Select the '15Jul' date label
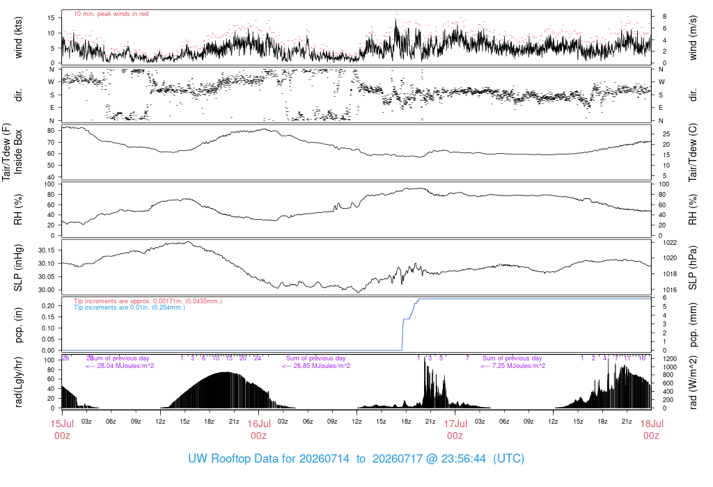713x487 pixels. (62, 424)
